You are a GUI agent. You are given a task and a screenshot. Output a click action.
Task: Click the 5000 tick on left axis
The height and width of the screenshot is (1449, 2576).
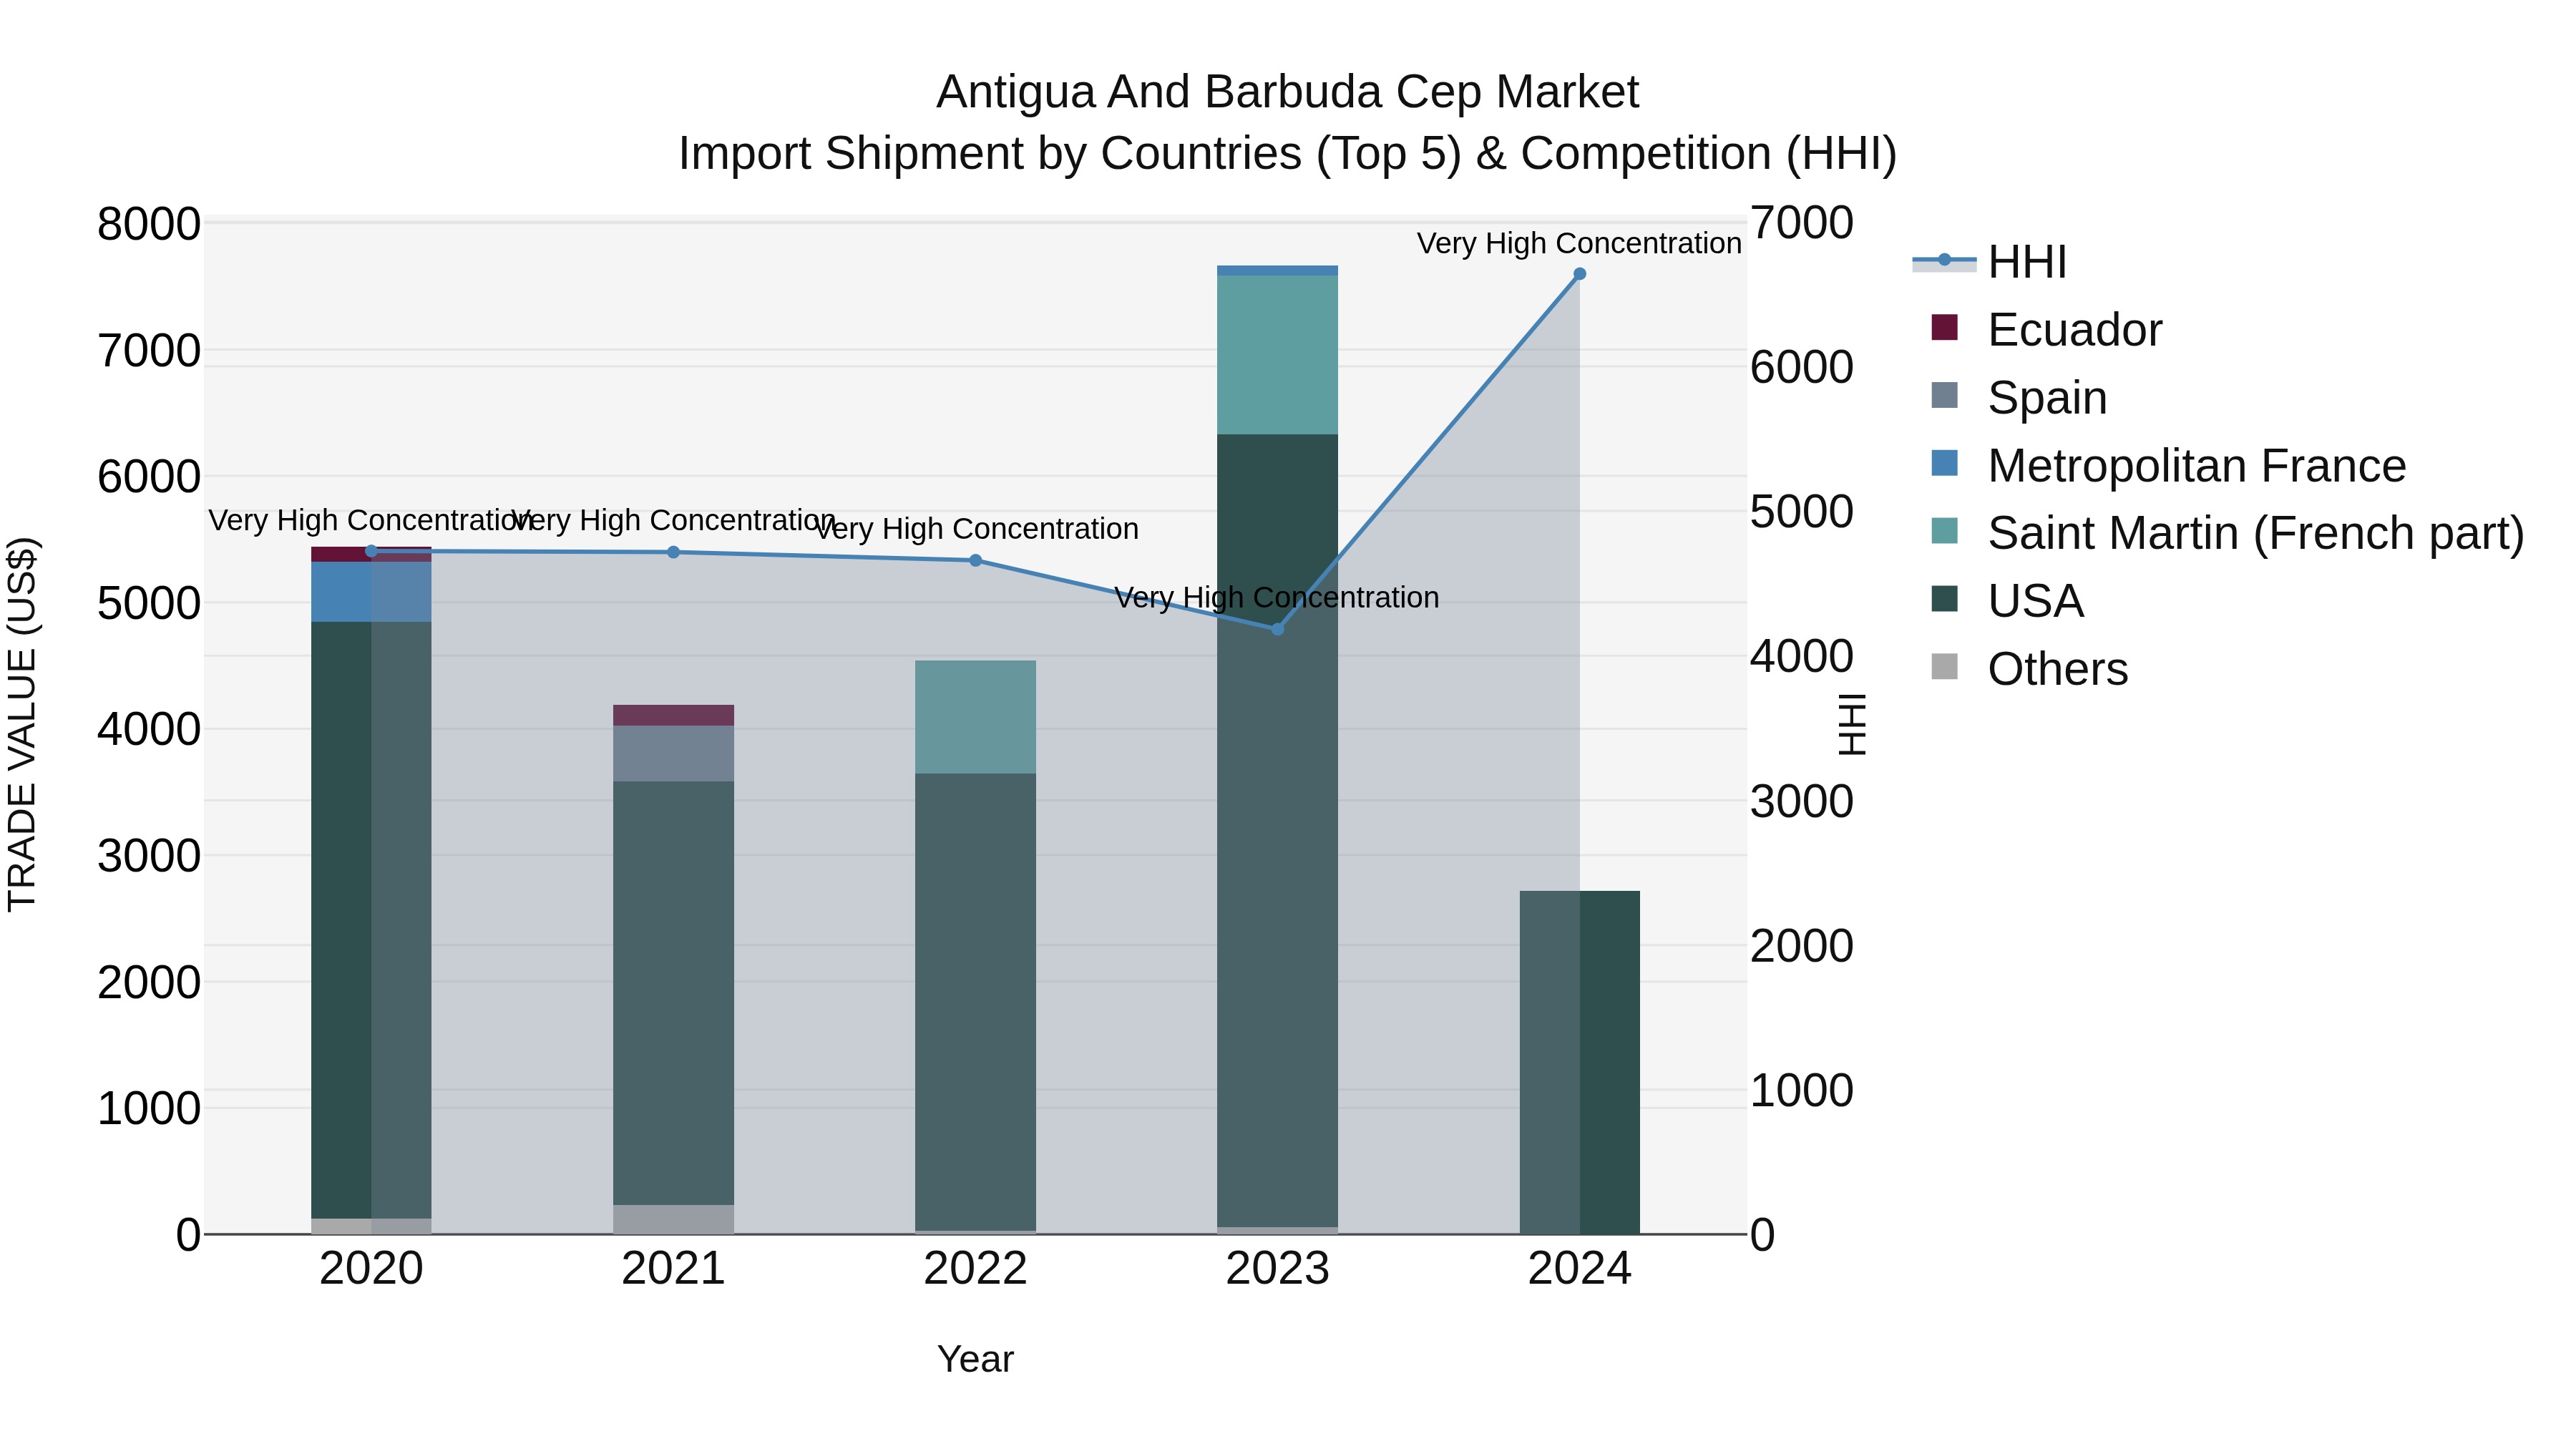pyautogui.click(x=149, y=603)
